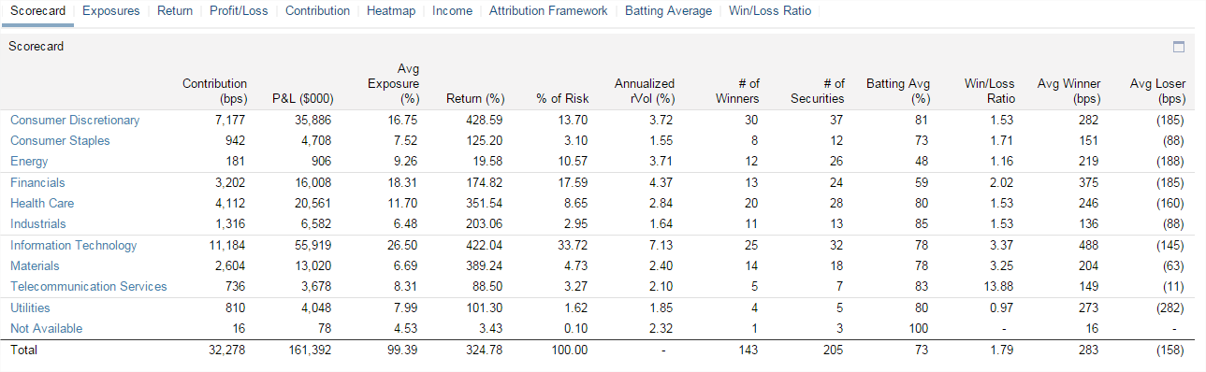Switch to the Profit/Loss tab
Image resolution: width=1206 pixels, height=372 pixels.
[240, 11]
